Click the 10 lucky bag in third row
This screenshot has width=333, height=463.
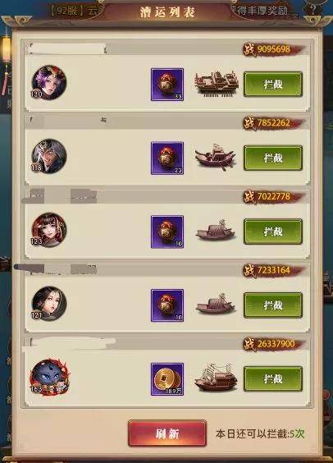(x=167, y=231)
